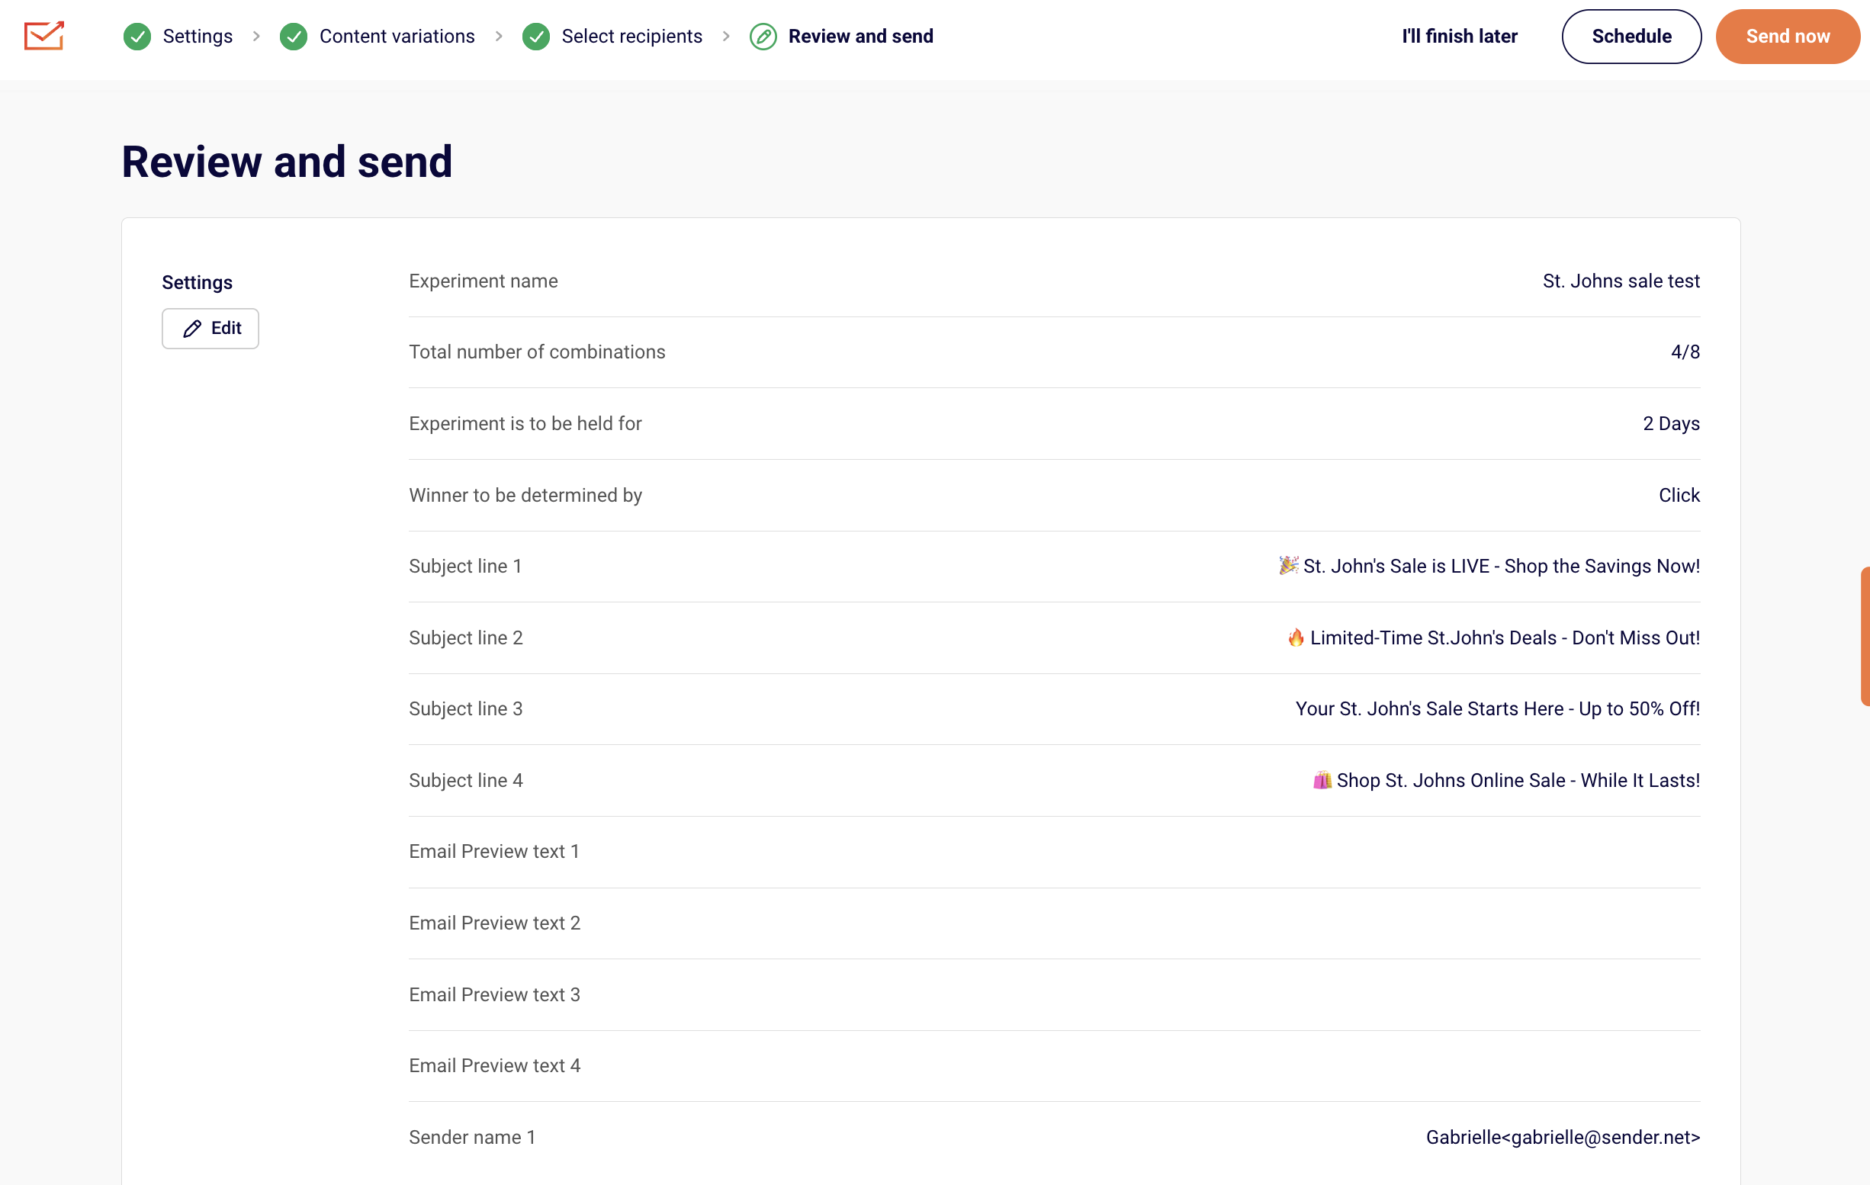
Task: Click chevron arrow after Select recipients step
Action: click(726, 37)
